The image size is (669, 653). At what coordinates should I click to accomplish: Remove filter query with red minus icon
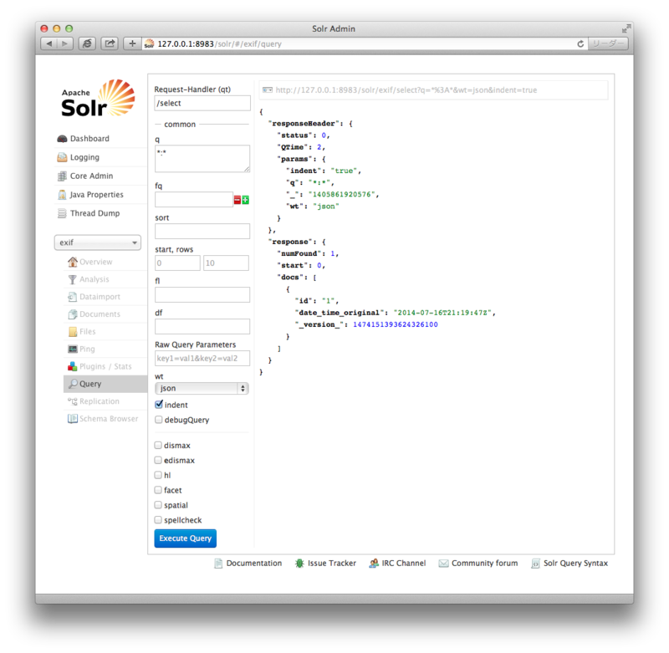[x=237, y=200]
